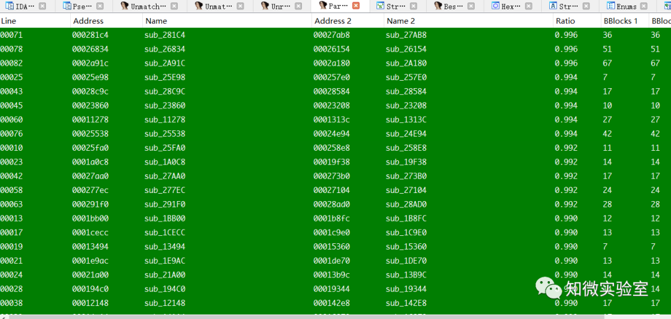Sort by the Name 2 column header
The height and width of the screenshot is (319, 671).
tap(468, 20)
